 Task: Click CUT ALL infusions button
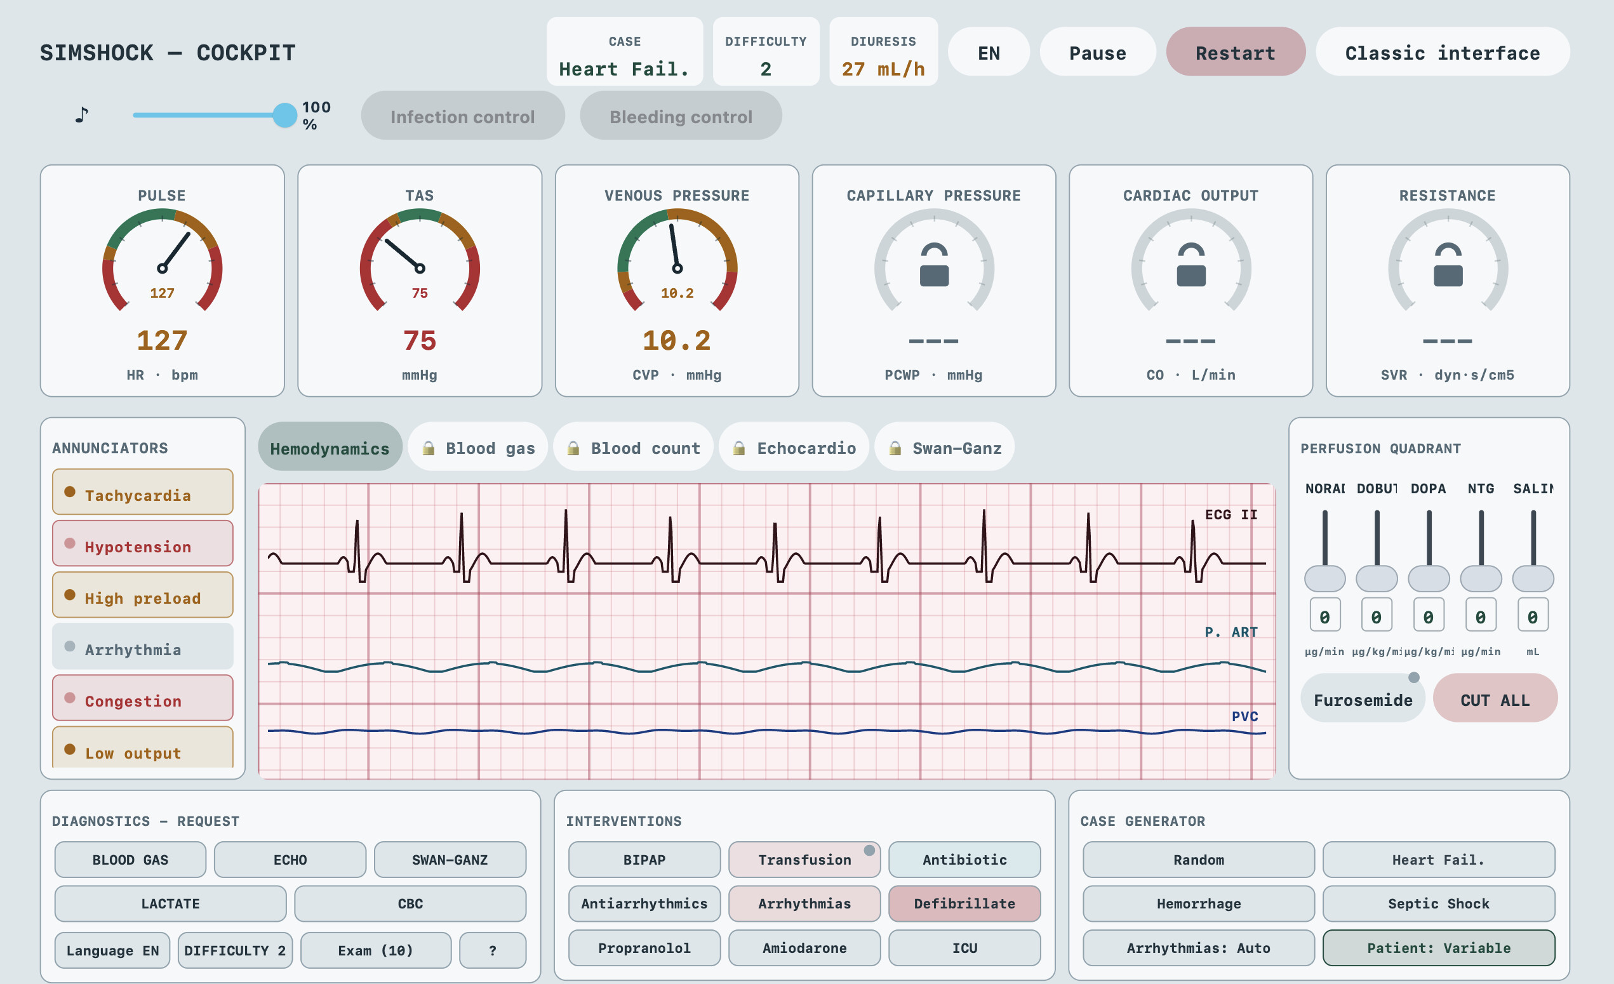coord(1495,699)
